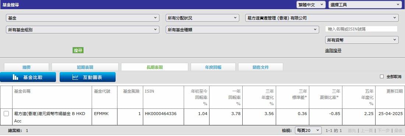
Task: Open the 銷售文件 tab
Action: [261, 67]
